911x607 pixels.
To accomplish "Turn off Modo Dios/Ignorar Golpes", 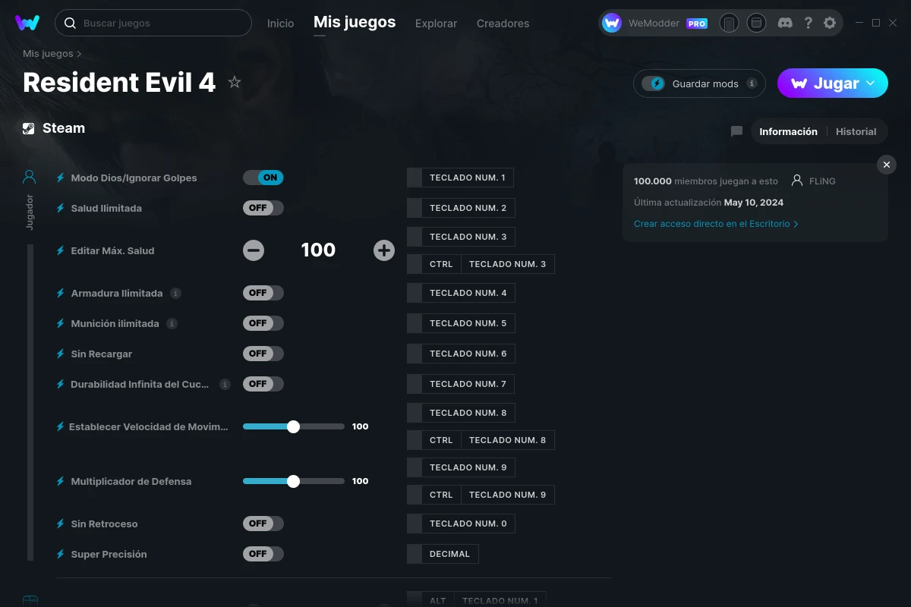I will click(x=263, y=178).
